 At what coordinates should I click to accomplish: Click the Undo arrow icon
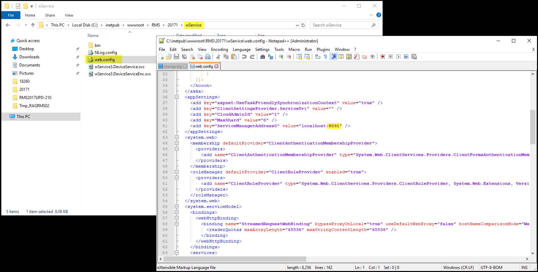click(x=244, y=57)
